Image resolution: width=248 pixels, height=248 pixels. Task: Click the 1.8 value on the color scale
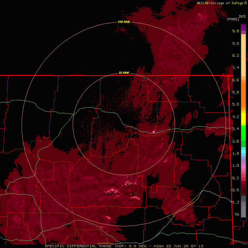[x=236, y=153]
